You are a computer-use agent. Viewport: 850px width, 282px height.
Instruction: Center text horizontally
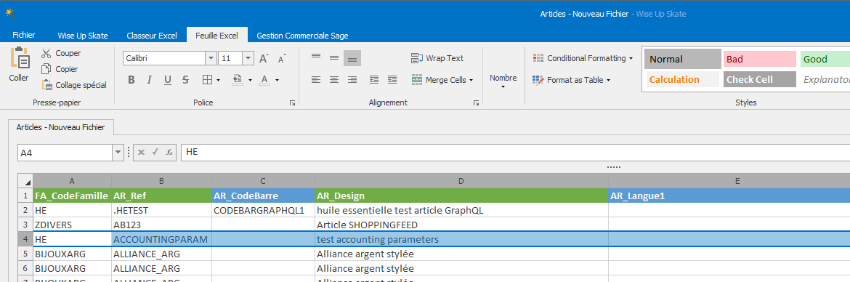pyautogui.click(x=334, y=80)
